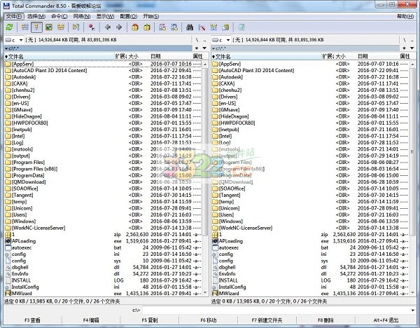420x328 pixels.
Task: Click the command line input field
Action: click(x=275, y=310)
